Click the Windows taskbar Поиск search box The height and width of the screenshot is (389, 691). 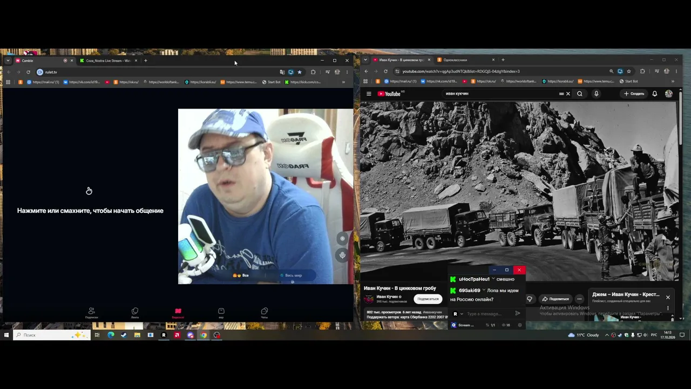click(52, 335)
